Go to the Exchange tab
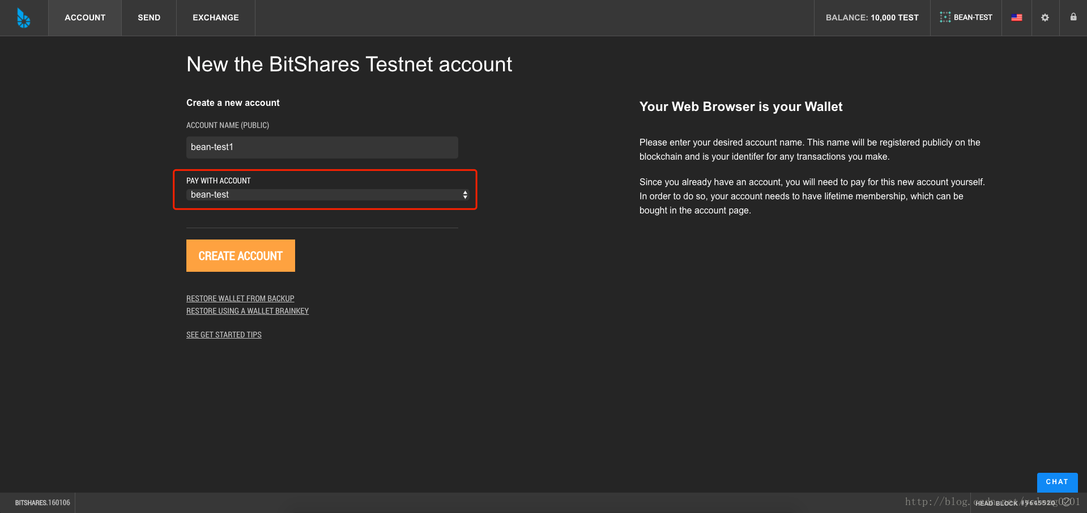Viewport: 1087px width, 513px height. click(216, 18)
